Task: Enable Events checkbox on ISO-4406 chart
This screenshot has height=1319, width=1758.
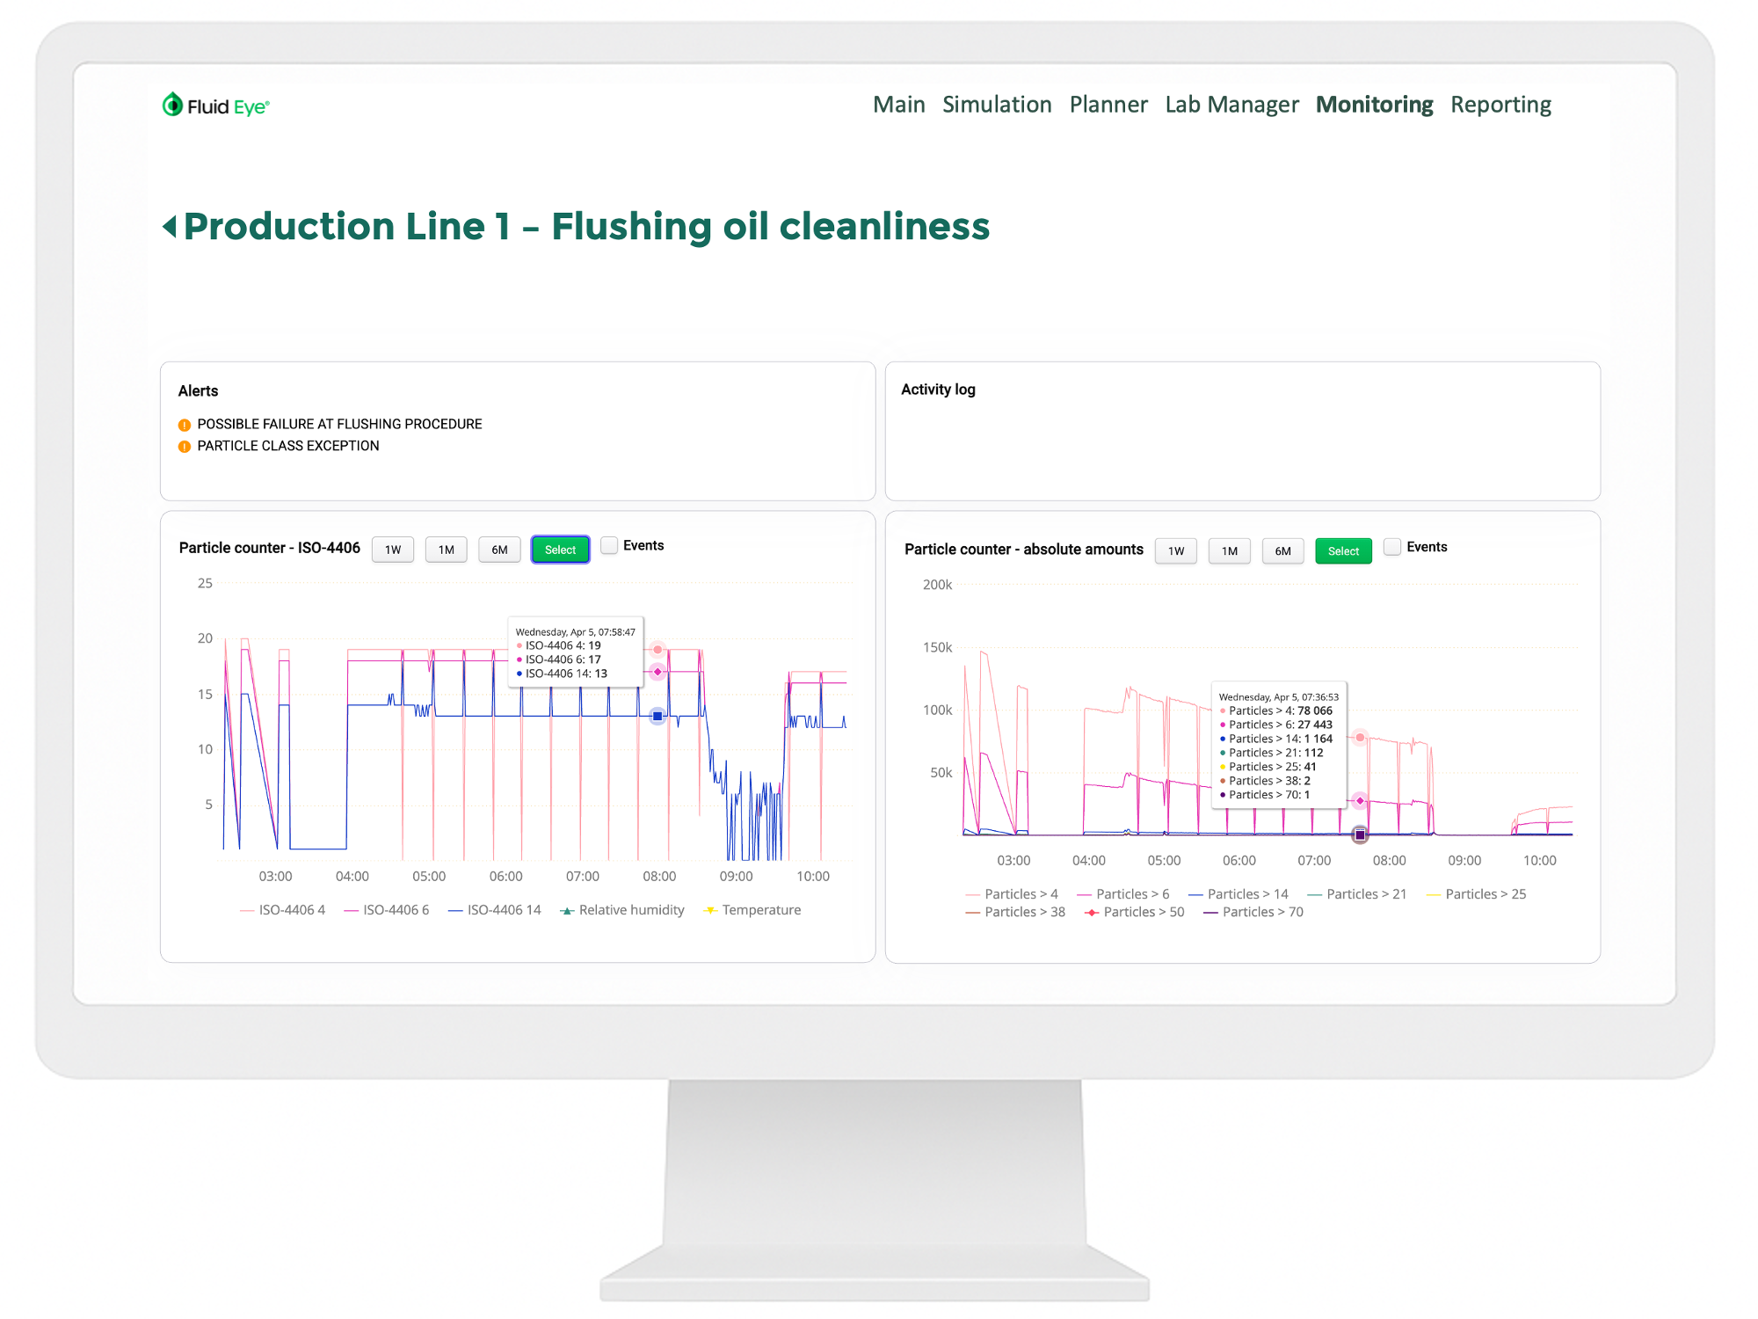Action: (609, 545)
